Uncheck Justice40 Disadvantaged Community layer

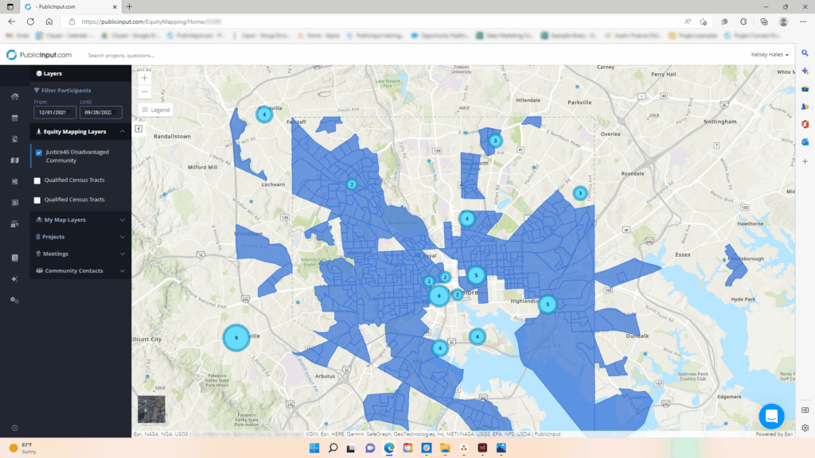(38, 153)
